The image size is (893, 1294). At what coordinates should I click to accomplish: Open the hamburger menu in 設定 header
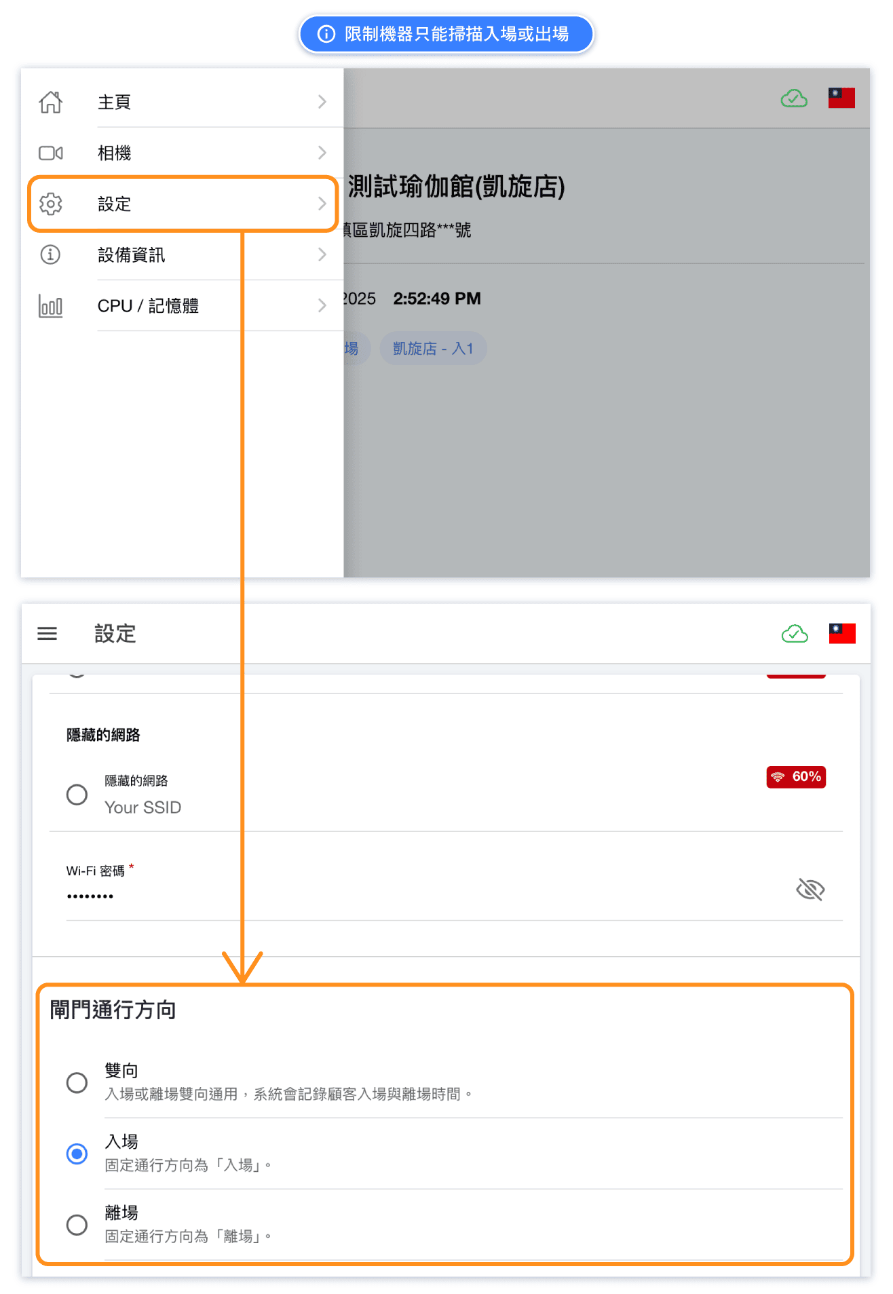pyautogui.click(x=47, y=634)
